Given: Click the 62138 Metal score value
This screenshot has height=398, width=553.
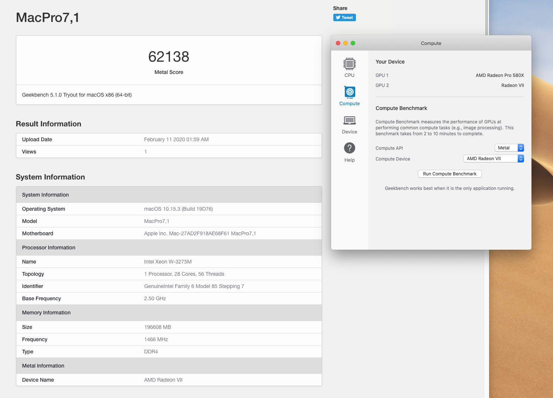Looking at the screenshot, I should pyautogui.click(x=169, y=57).
